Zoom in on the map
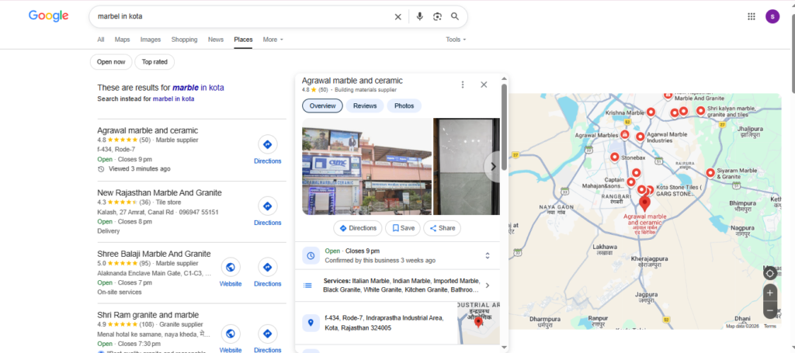 769,292
